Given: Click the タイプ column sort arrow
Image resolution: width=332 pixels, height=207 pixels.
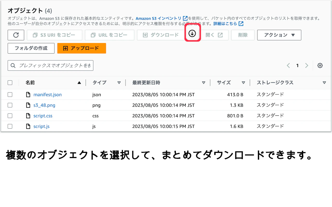Looking at the screenshot, I should 119,83.
